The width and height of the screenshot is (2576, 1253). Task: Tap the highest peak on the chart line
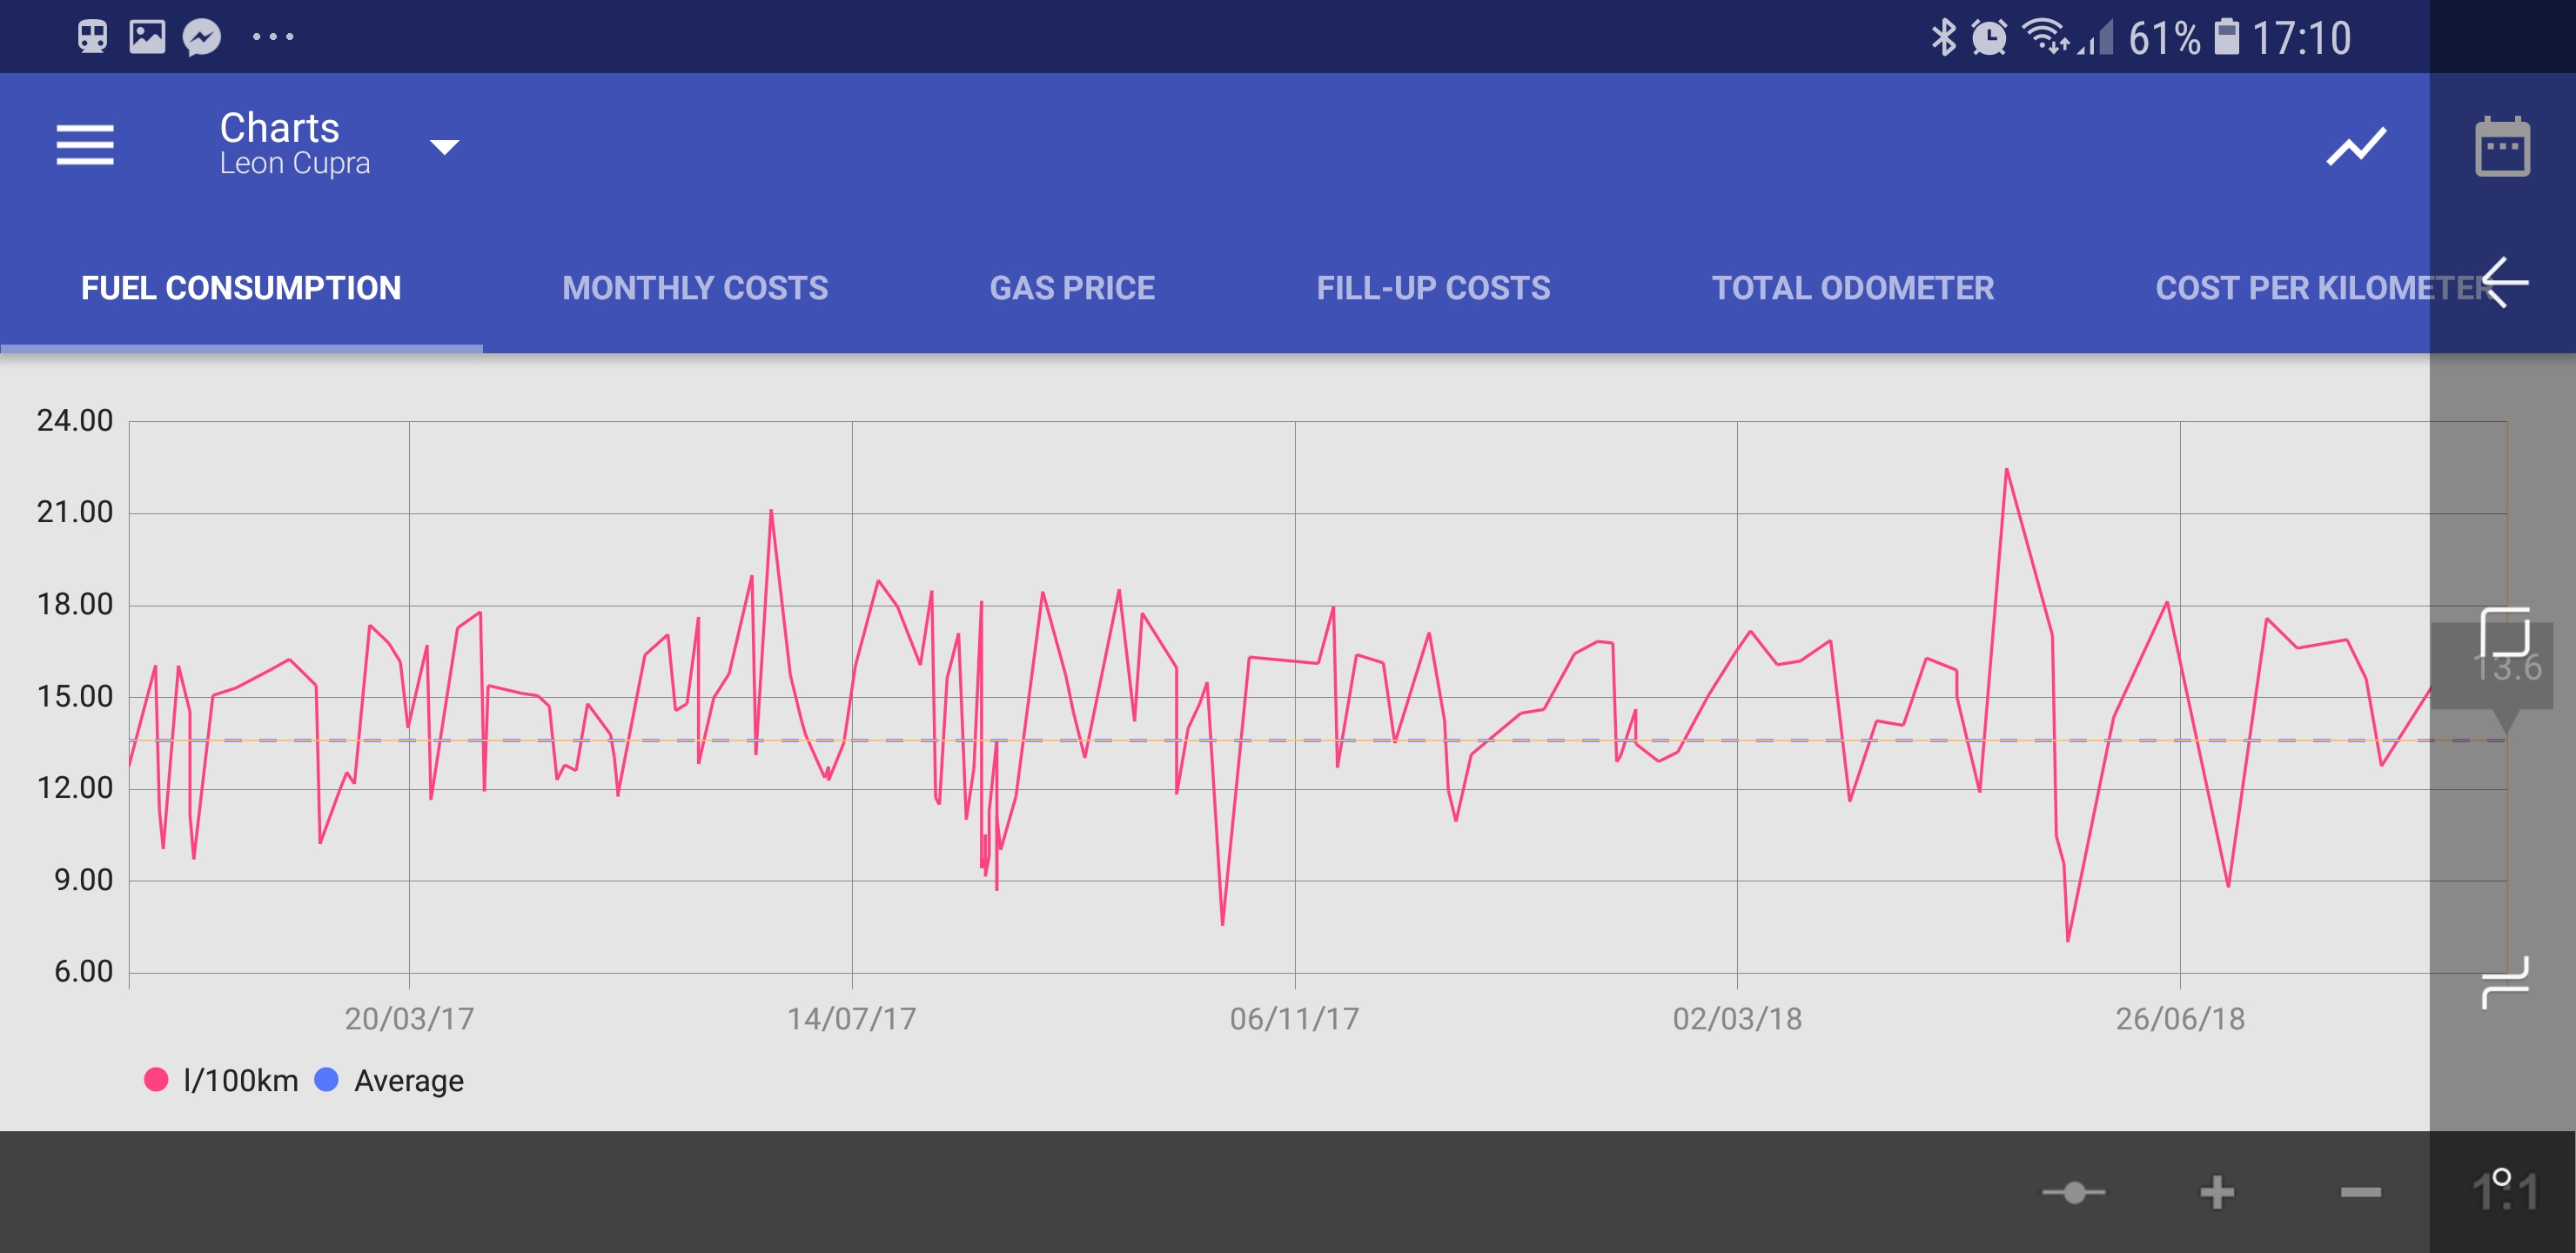point(2005,470)
